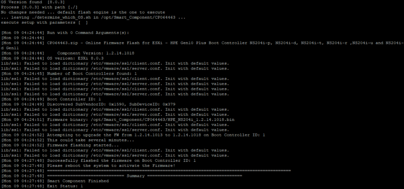Click the "OS Version found [8.0.3]" line
404x189 pixels.
click(x=30, y=2)
